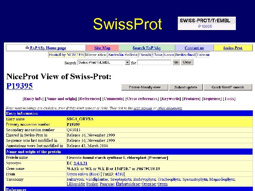Jump to the Features section

(x=191, y=99)
